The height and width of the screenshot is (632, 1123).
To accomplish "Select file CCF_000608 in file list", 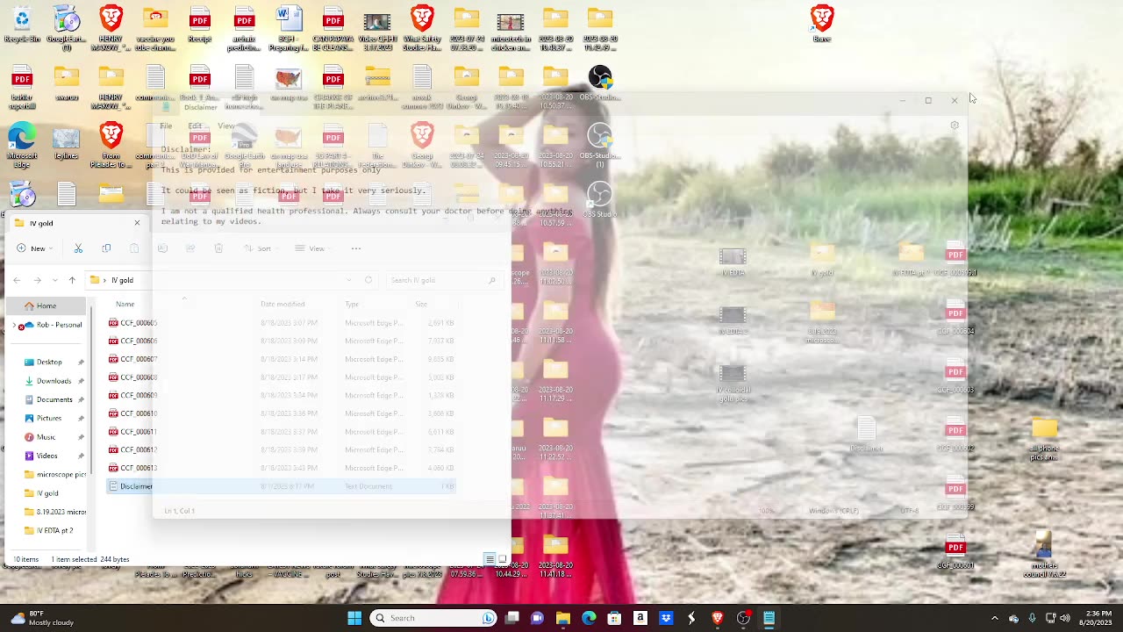I will [132, 377].
